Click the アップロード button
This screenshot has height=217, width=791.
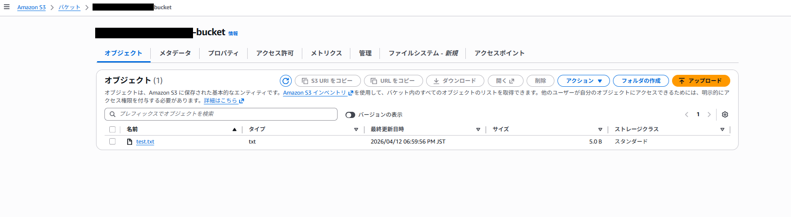click(x=701, y=81)
